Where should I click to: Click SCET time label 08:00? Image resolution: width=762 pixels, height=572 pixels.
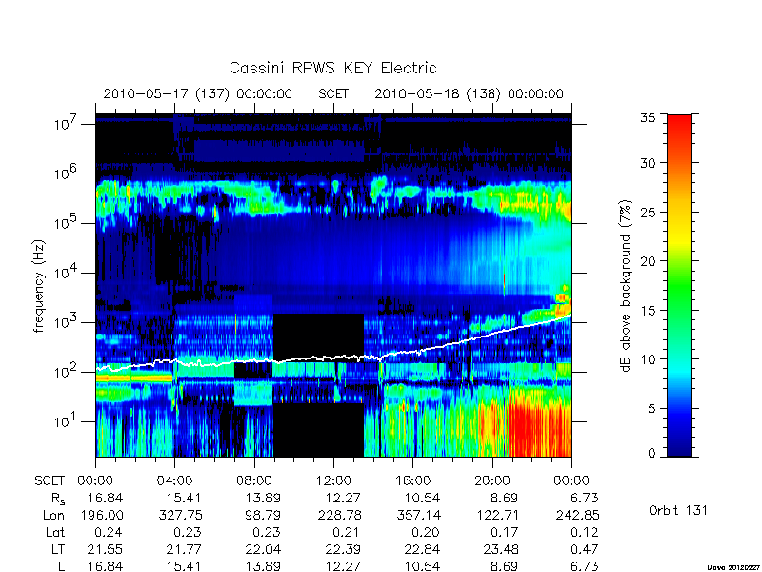pyautogui.click(x=253, y=480)
